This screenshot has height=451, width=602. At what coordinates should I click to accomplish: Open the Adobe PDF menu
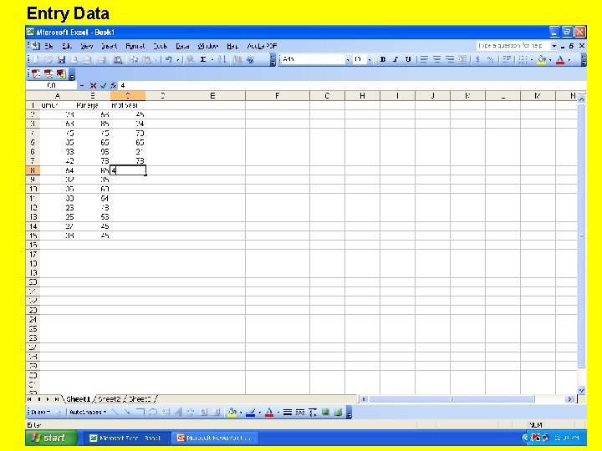[x=262, y=46]
